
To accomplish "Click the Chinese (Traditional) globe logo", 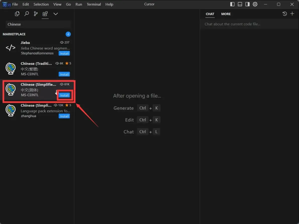I will coord(10,68).
